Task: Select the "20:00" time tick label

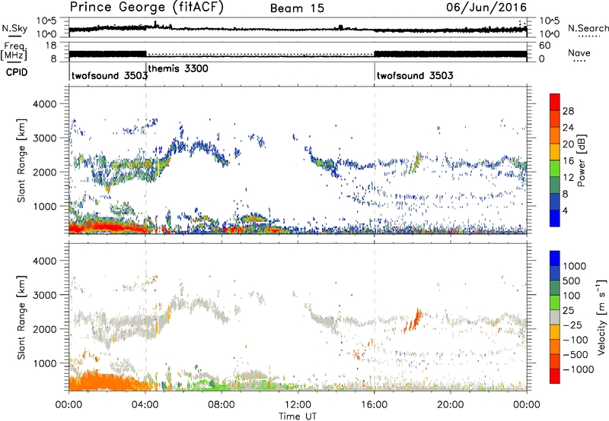Action: coord(451,405)
